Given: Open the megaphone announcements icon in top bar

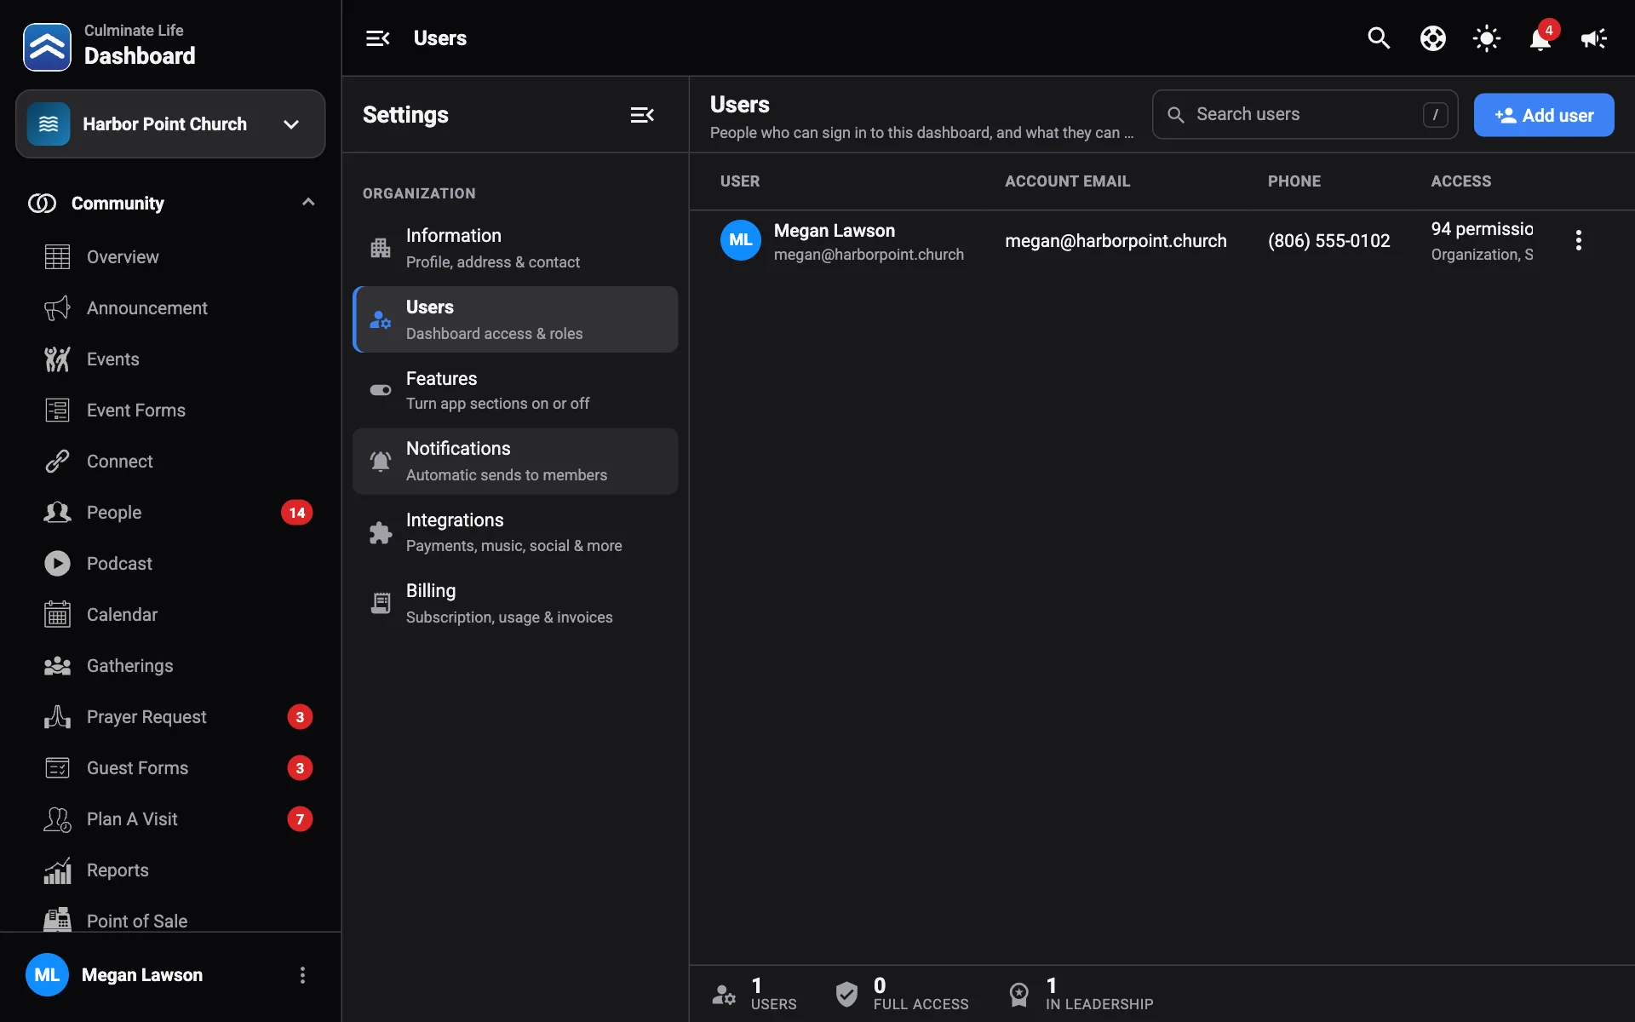Looking at the screenshot, I should pos(1593,38).
